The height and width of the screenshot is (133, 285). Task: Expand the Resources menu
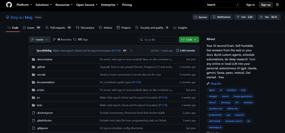64,5
